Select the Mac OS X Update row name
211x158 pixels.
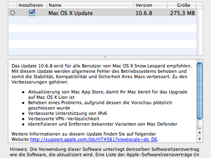pos(70,13)
